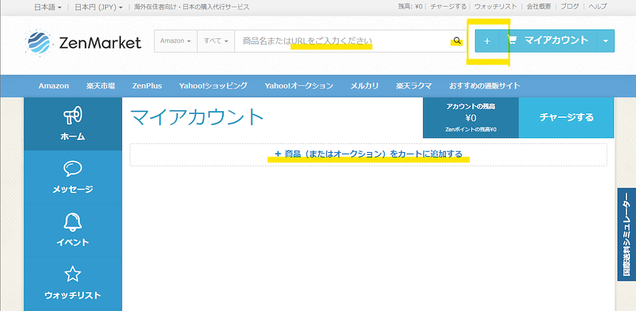Open Messages via speech bubble icon
636x311 pixels.
[x=73, y=169]
